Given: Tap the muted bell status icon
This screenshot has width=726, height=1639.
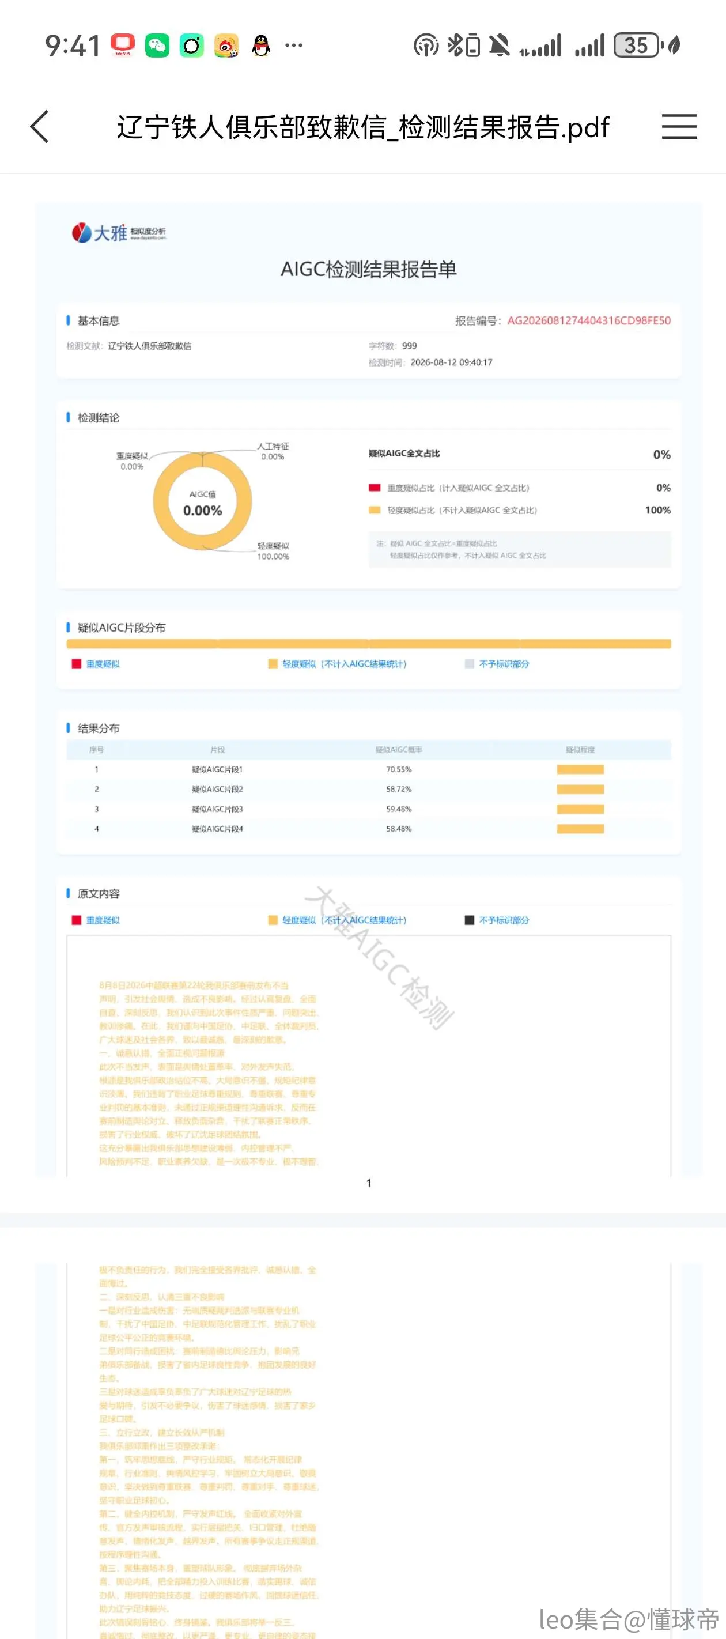Looking at the screenshot, I should [500, 45].
